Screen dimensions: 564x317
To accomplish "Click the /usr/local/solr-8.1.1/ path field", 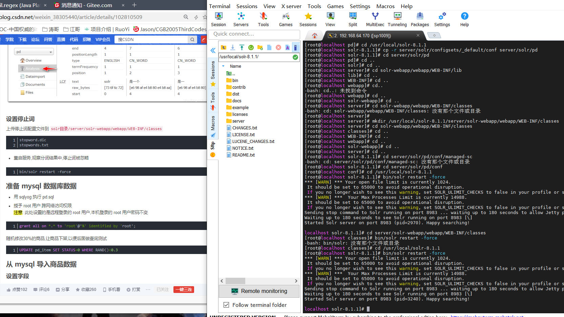I will point(255,57).
